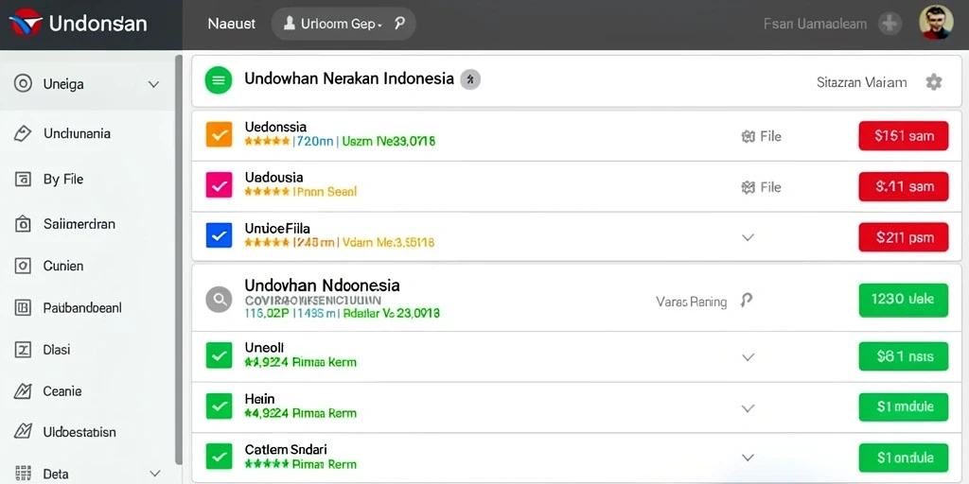This screenshot has width=969, height=484.
Task: Click the Catlem Sndari item title
Action: pos(286,449)
